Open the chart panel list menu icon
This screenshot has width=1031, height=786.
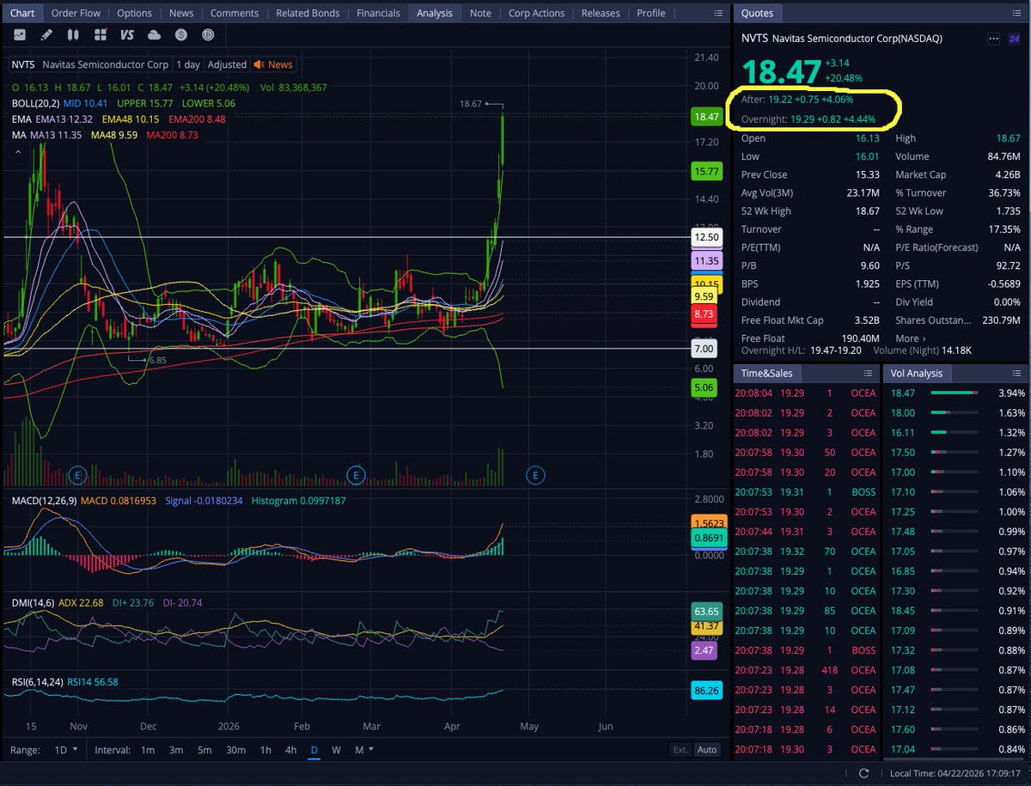pos(718,13)
